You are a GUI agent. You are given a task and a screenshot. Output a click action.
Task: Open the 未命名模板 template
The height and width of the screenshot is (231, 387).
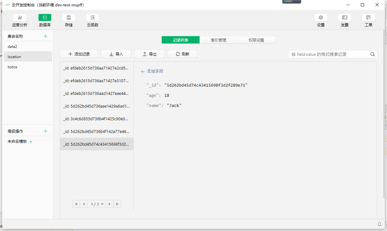(x=28, y=142)
